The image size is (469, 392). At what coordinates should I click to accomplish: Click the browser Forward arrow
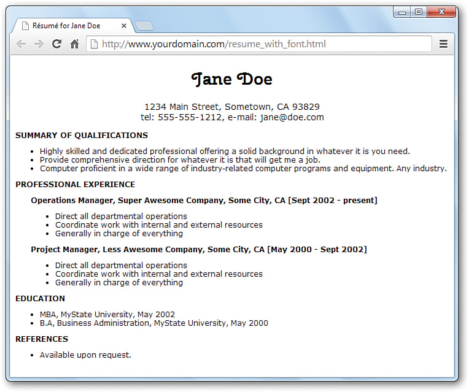[x=39, y=44]
